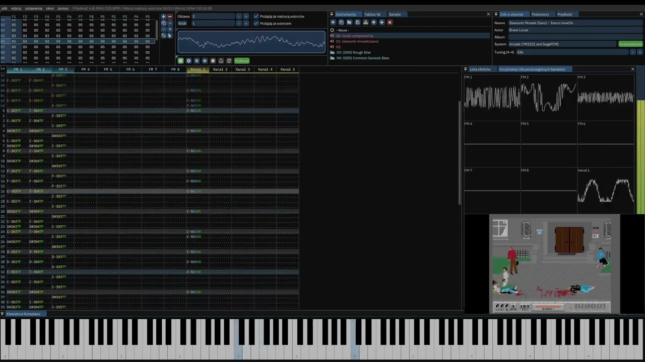The height and width of the screenshot is (362, 645).
Task: Click the Autor field 'Brave Lucas'
Action: coord(575,30)
